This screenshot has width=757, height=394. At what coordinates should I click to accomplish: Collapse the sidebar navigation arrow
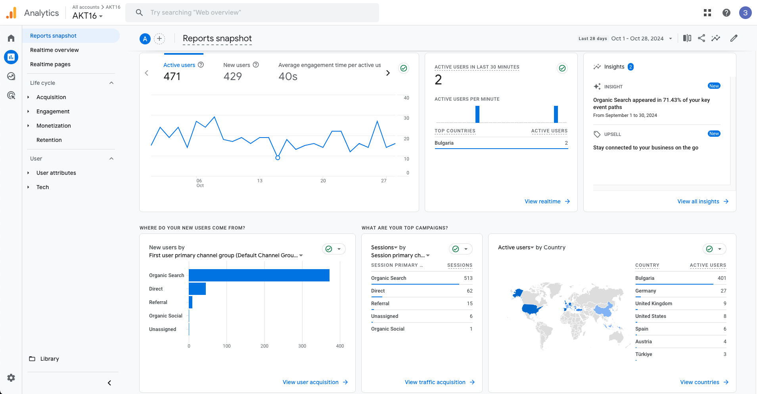click(109, 383)
